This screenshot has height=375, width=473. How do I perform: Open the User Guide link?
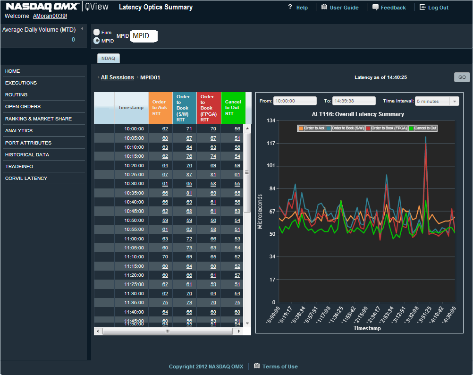[344, 8]
